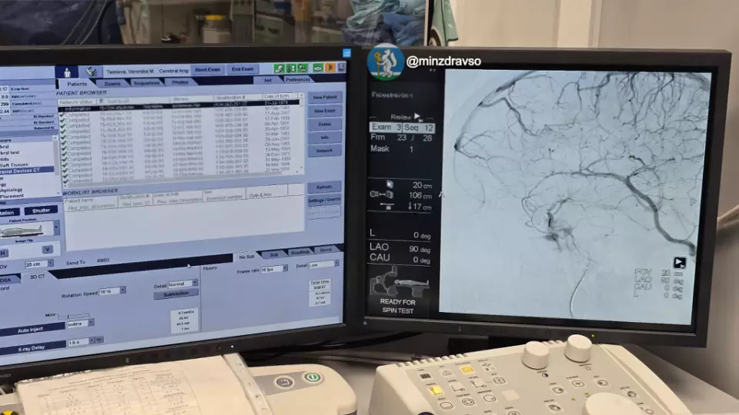The image size is (739, 415).
Task: Click the New Patient button
Action: pyautogui.click(x=325, y=98)
